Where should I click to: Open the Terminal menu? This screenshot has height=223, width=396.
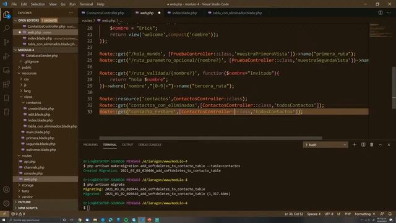pos(86,4)
